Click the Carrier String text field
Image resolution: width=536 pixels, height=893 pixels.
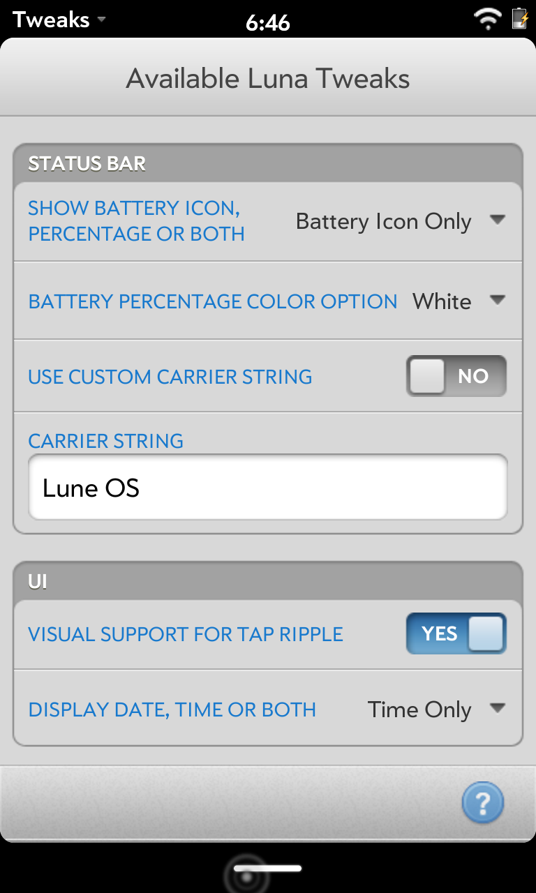(x=268, y=488)
